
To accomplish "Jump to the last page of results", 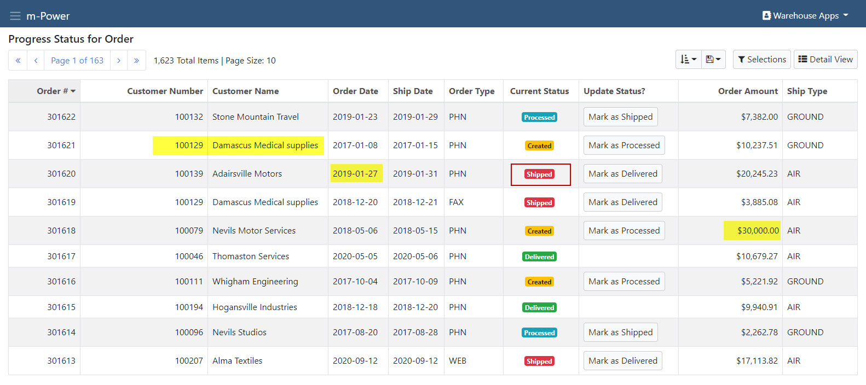I will point(136,60).
